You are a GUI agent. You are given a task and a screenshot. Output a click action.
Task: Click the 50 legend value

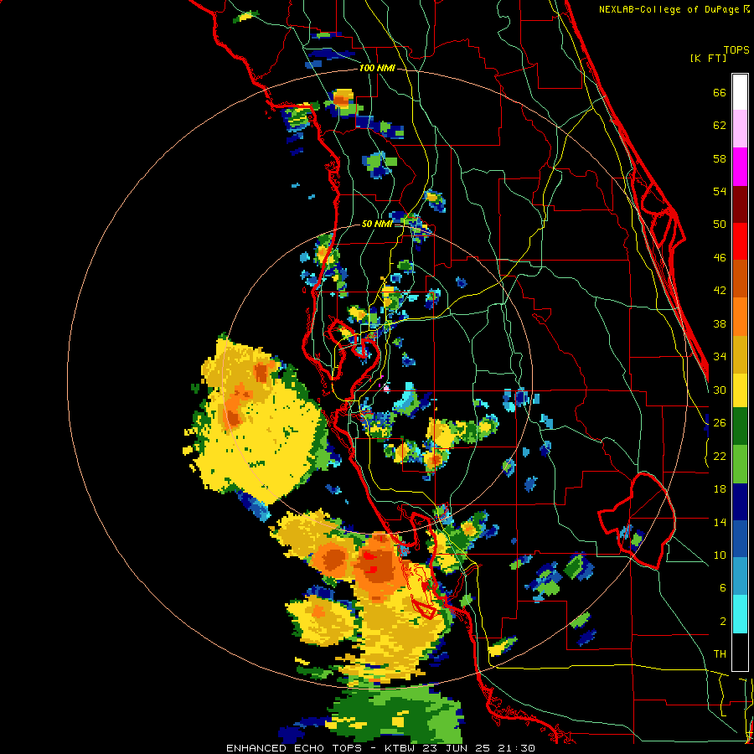pos(720,225)
